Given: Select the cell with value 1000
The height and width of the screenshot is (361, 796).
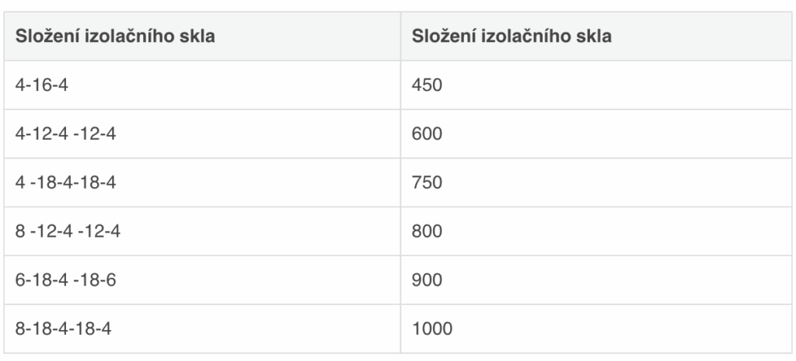Looking at the screenshot, I should point(431,328).
